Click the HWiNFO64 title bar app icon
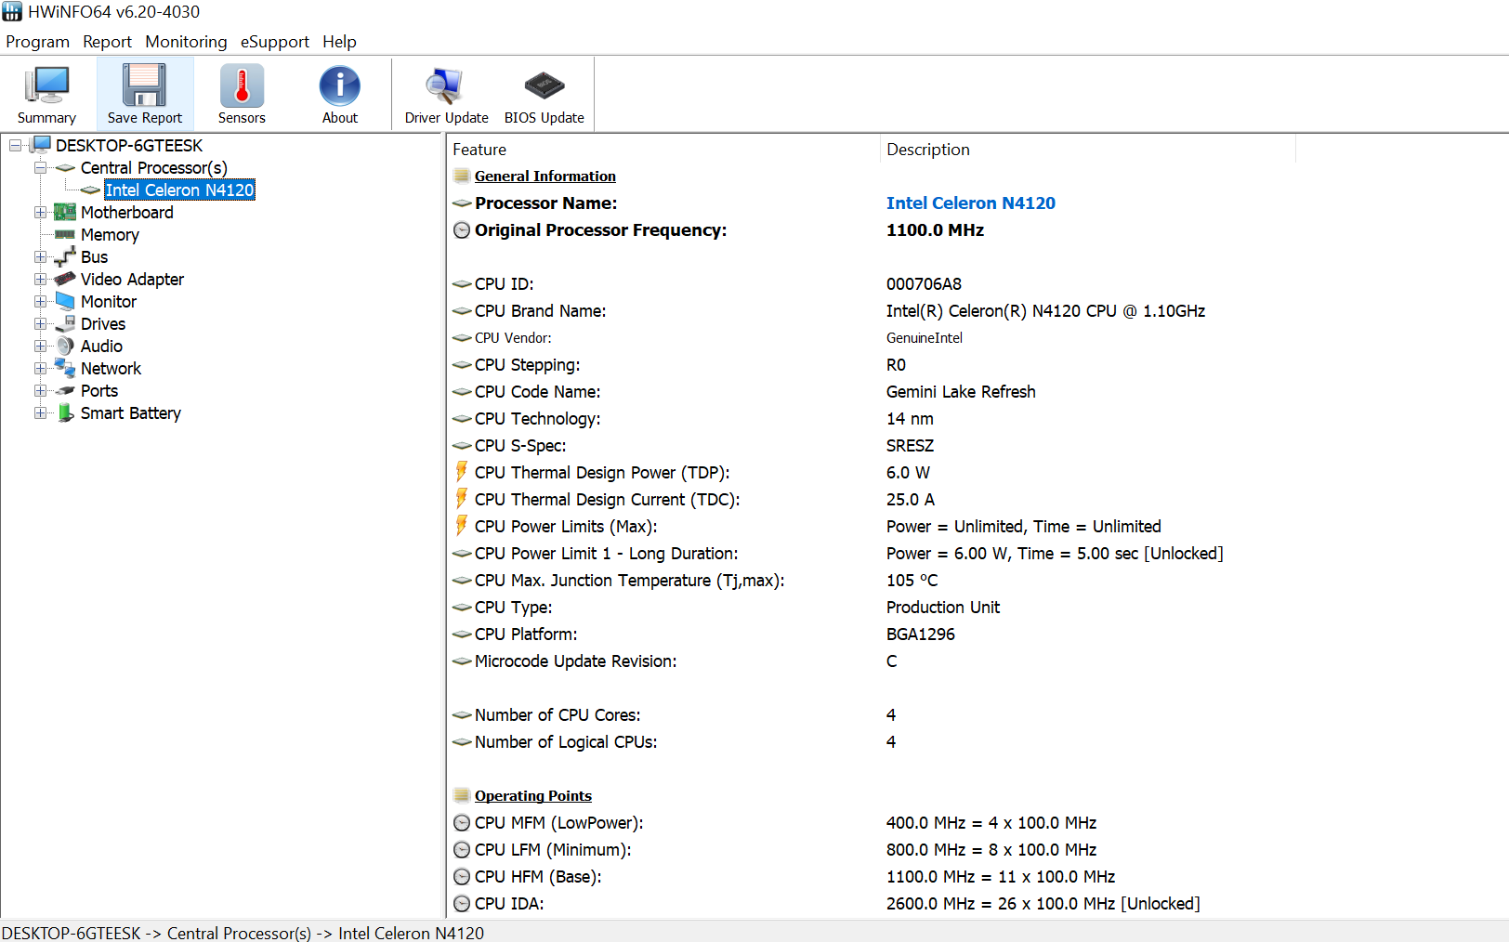The width and height of the screenshot is (1509, 942). click(x=12, y=12)
